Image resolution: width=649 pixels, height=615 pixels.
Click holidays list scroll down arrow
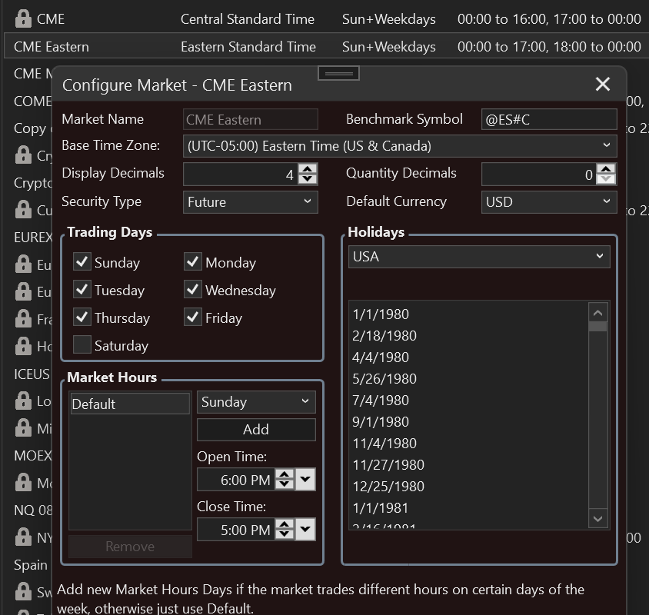[597, 518]
